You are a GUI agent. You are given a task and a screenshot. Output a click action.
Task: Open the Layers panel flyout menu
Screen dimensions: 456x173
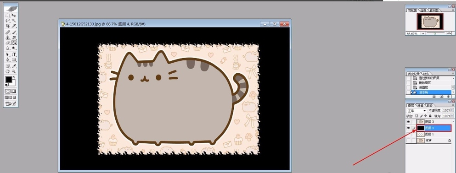point(453,105)
